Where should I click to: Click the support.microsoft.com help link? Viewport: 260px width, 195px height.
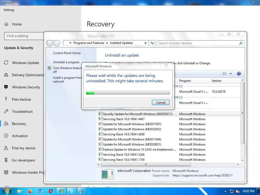pos(202,175)
